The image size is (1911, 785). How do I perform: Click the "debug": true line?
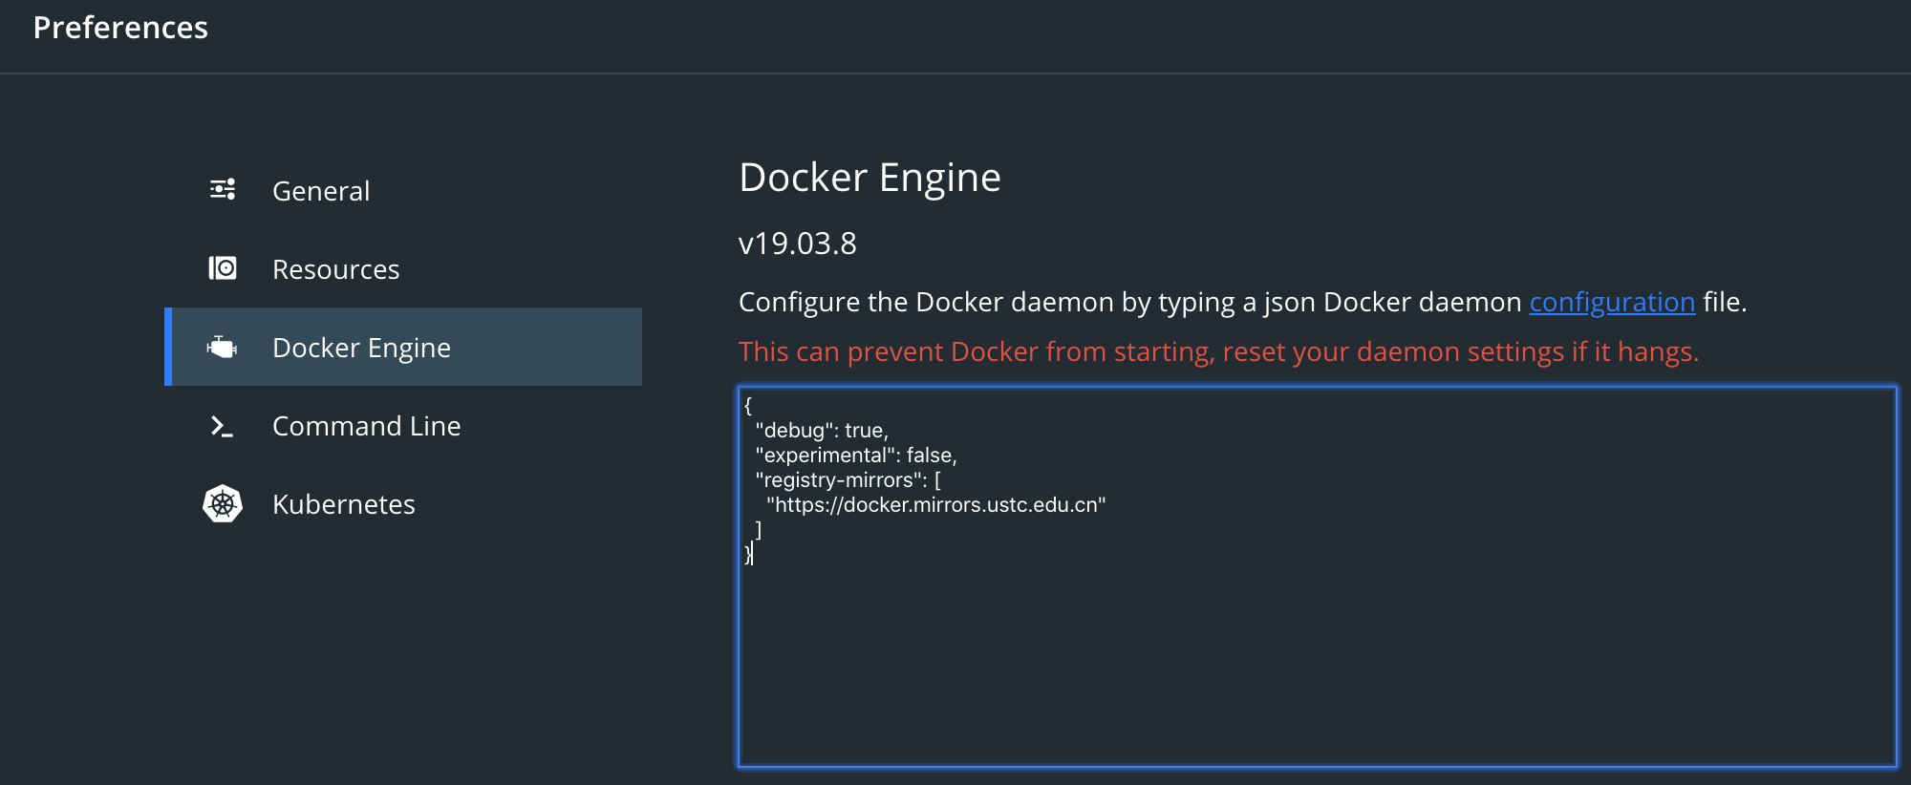click(x=822, y=431)
